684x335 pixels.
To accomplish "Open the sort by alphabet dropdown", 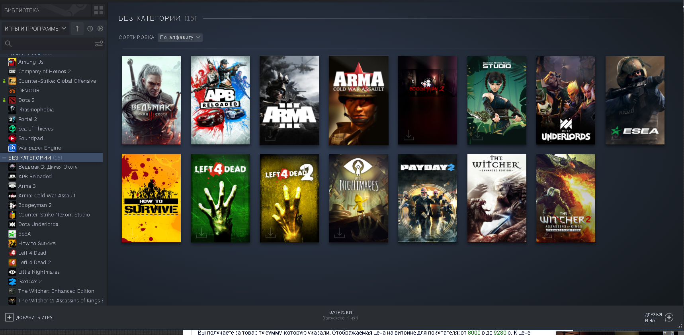I will [180, 37].
